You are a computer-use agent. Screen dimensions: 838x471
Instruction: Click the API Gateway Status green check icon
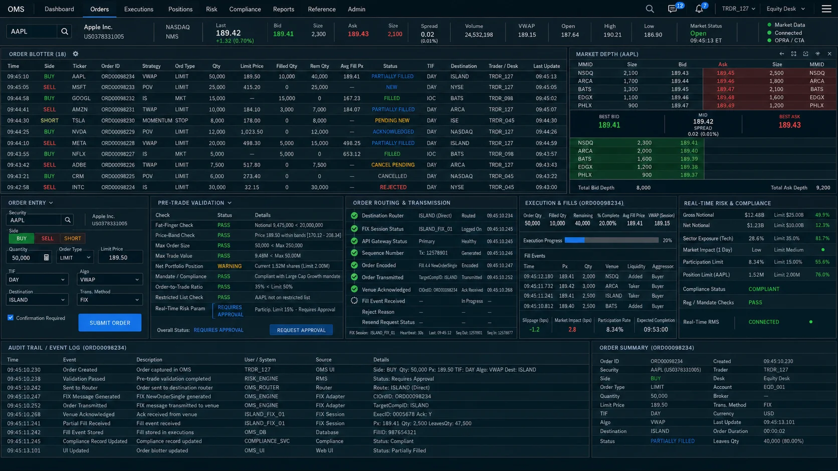pyautogui.click(x=354, y=241)
